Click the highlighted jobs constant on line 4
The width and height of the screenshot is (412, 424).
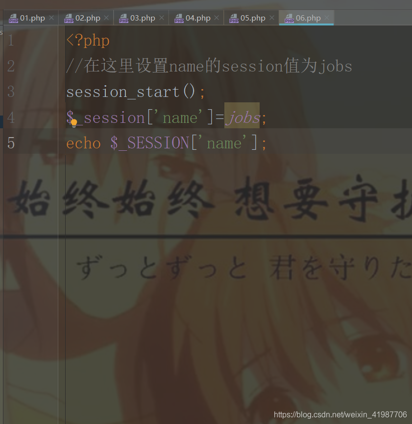point(242,118)
